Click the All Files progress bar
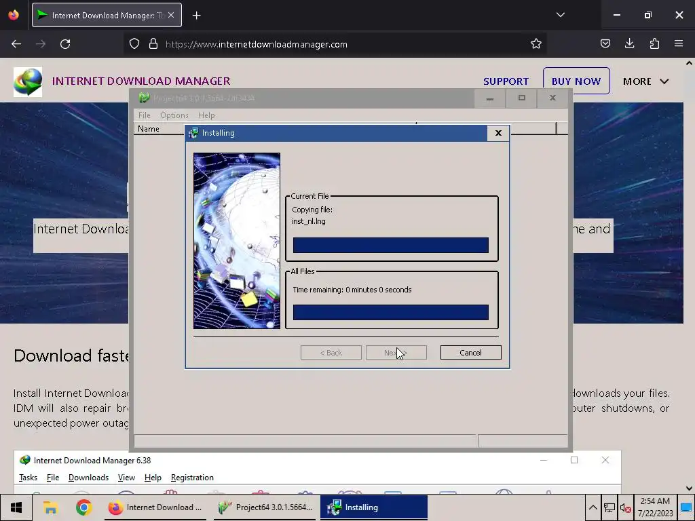 tap(391, 312)
